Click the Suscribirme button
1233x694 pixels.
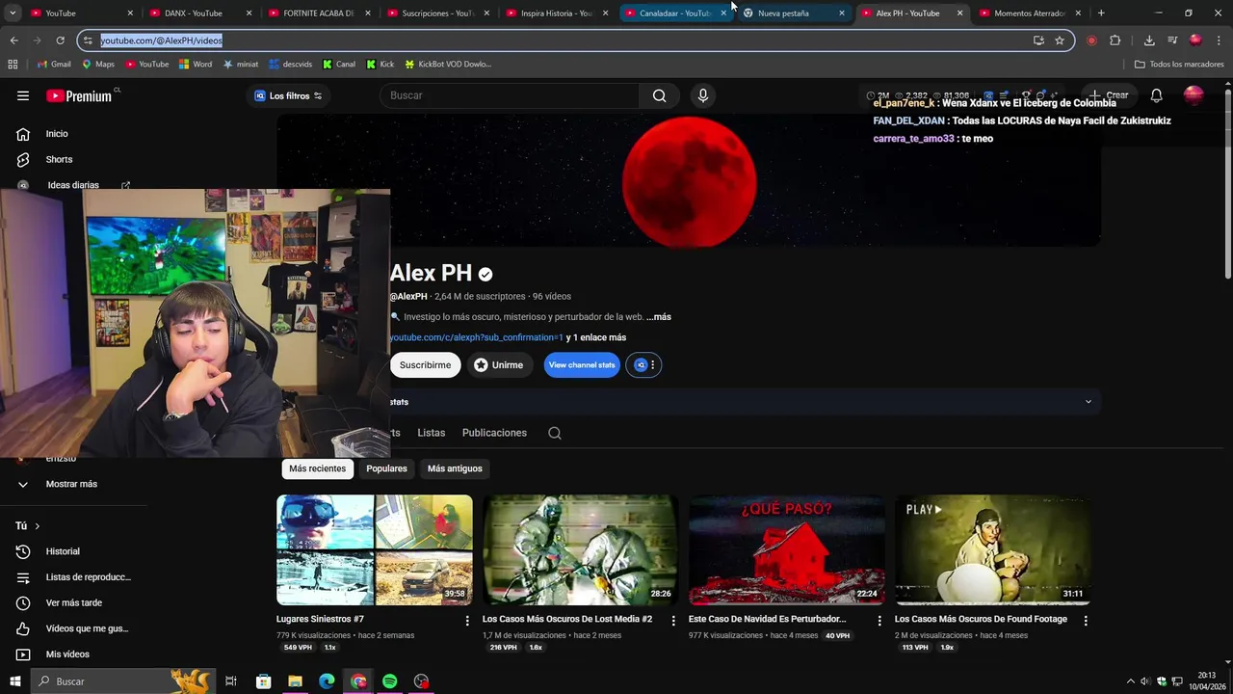click(x=425, y=365)
